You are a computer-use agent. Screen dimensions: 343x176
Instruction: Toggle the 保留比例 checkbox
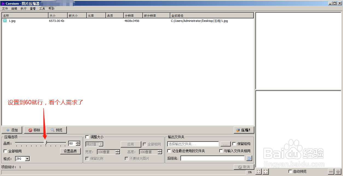coord(87,158)
